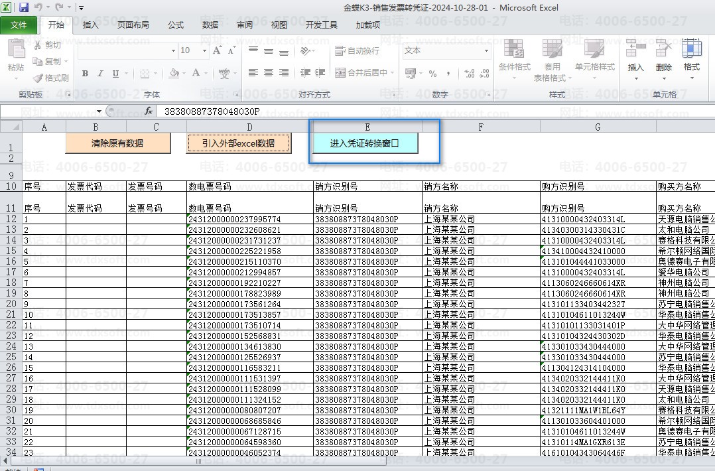Open the fill color bucket swatch

click(174, 74)
